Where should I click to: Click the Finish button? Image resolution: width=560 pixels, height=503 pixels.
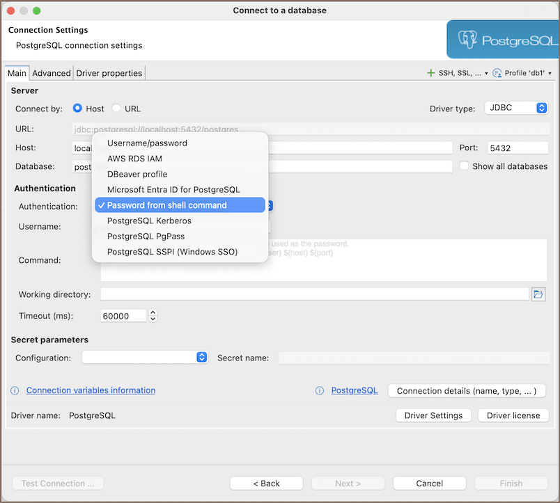511,484
